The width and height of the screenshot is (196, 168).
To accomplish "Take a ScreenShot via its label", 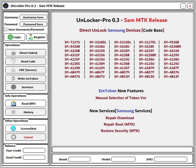I will [x=28, y=129].
